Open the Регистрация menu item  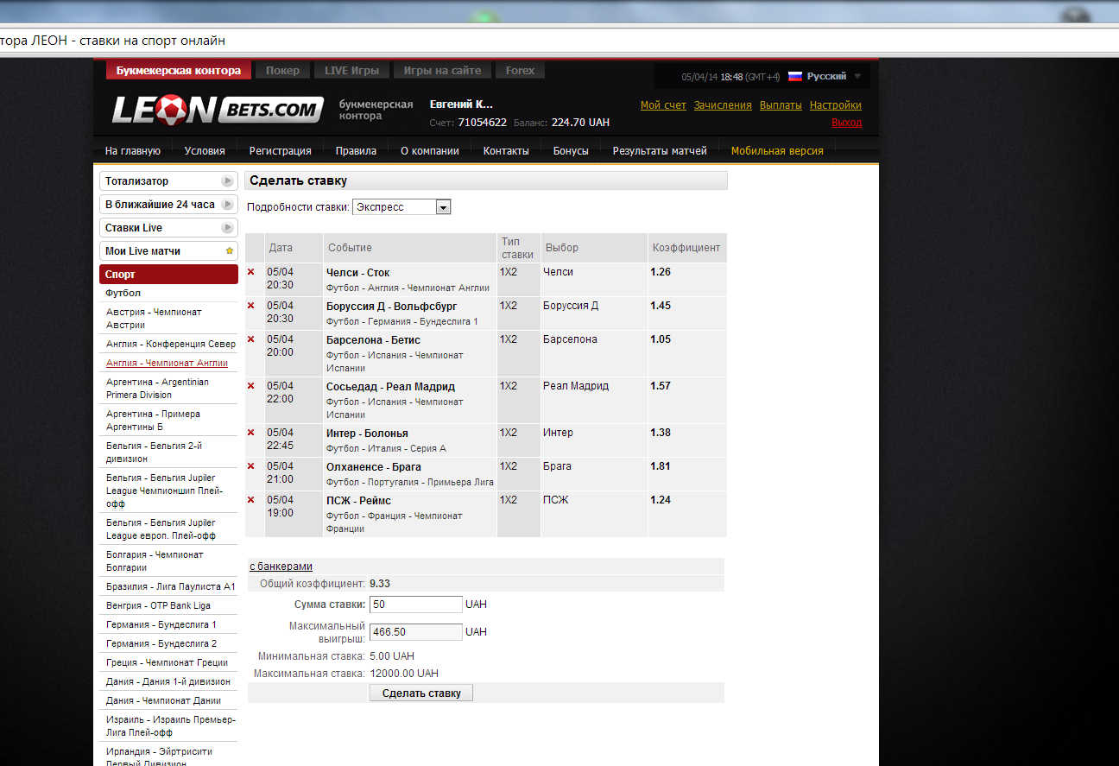click(281, 151)
